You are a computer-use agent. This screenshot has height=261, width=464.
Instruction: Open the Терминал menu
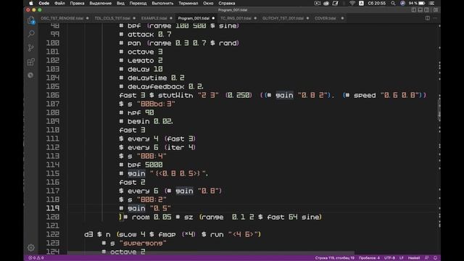[188, 3]
